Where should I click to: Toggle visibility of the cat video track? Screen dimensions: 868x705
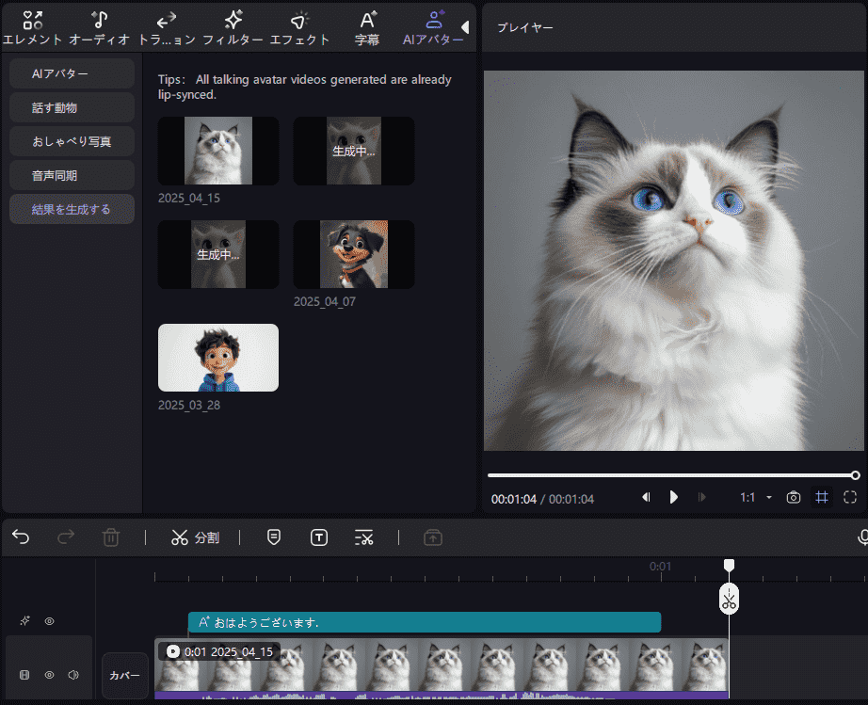[x=49, y=675]
